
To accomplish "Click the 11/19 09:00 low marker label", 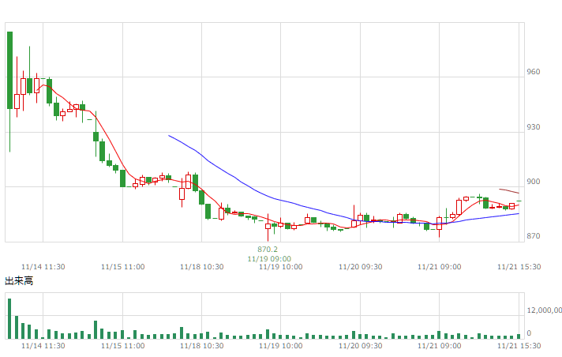I will tap(269, 259).
